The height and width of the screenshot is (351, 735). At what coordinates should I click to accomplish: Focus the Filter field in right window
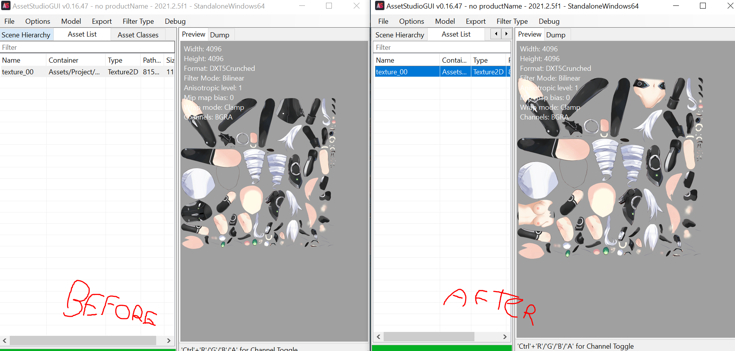[x=442, y=47]
